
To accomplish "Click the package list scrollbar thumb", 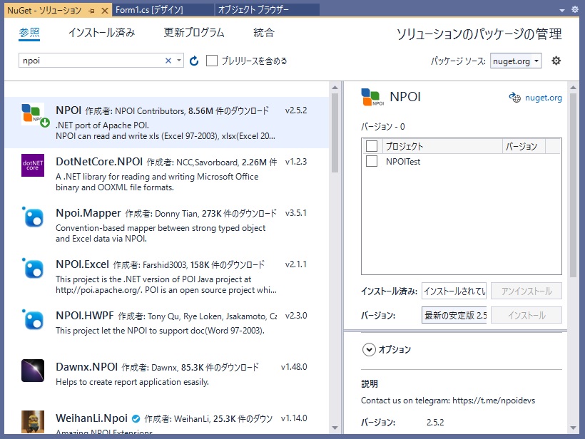I will pos(335,133).
